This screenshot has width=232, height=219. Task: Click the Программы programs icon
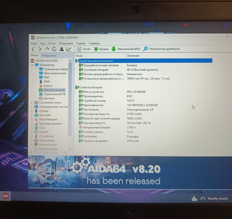pos(36,140)
